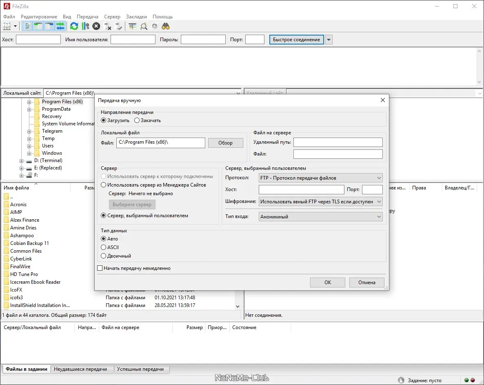The width and height of the screenshot is (484, 385).
Task: Click the Удаленный путь input field
Action: tap(338, 142)
